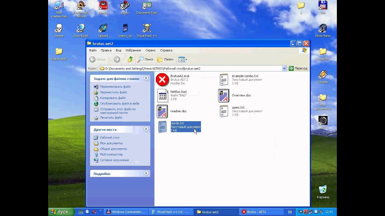This screenshot has height=216, width=385.
Task: Click the EN language indicator
Action: 290,212
